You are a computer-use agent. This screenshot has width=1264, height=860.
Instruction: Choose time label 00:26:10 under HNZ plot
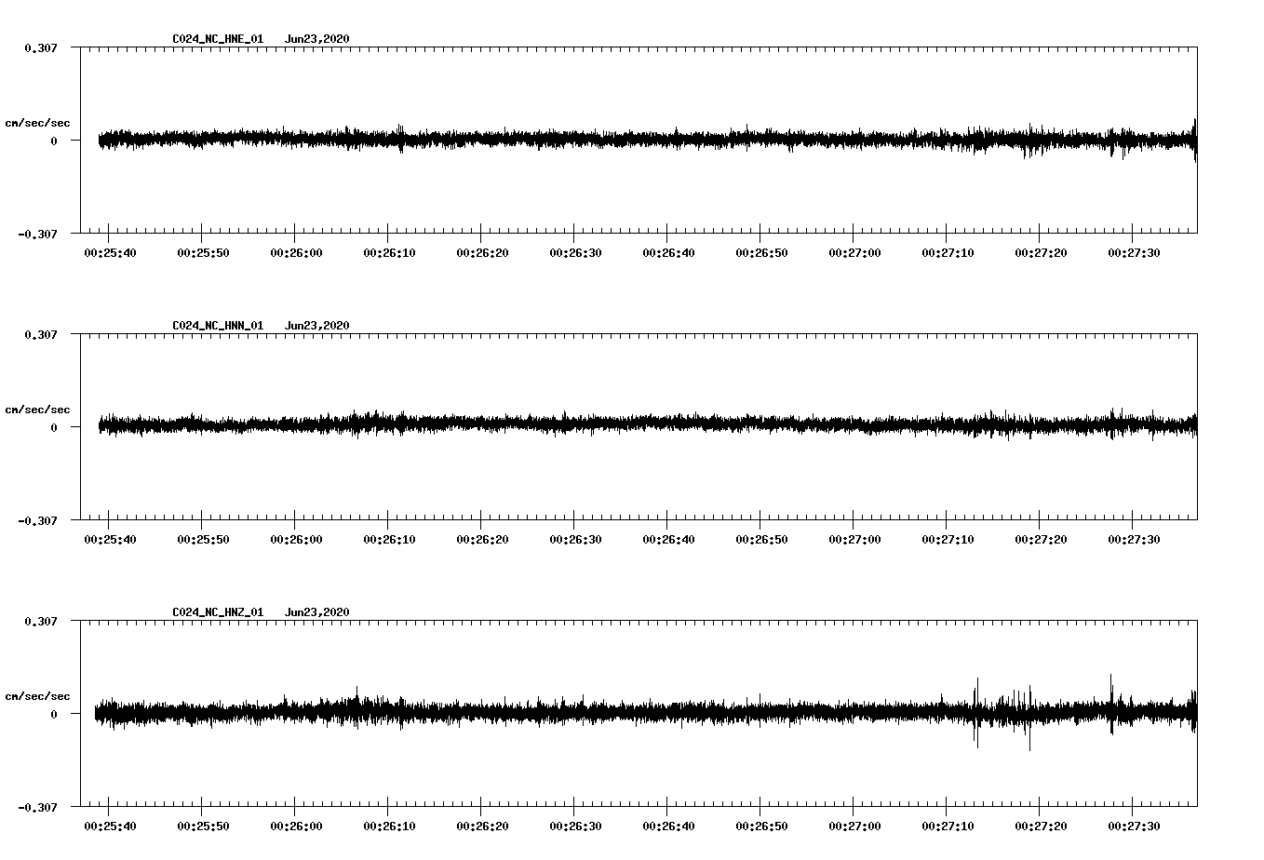[389, 826]
